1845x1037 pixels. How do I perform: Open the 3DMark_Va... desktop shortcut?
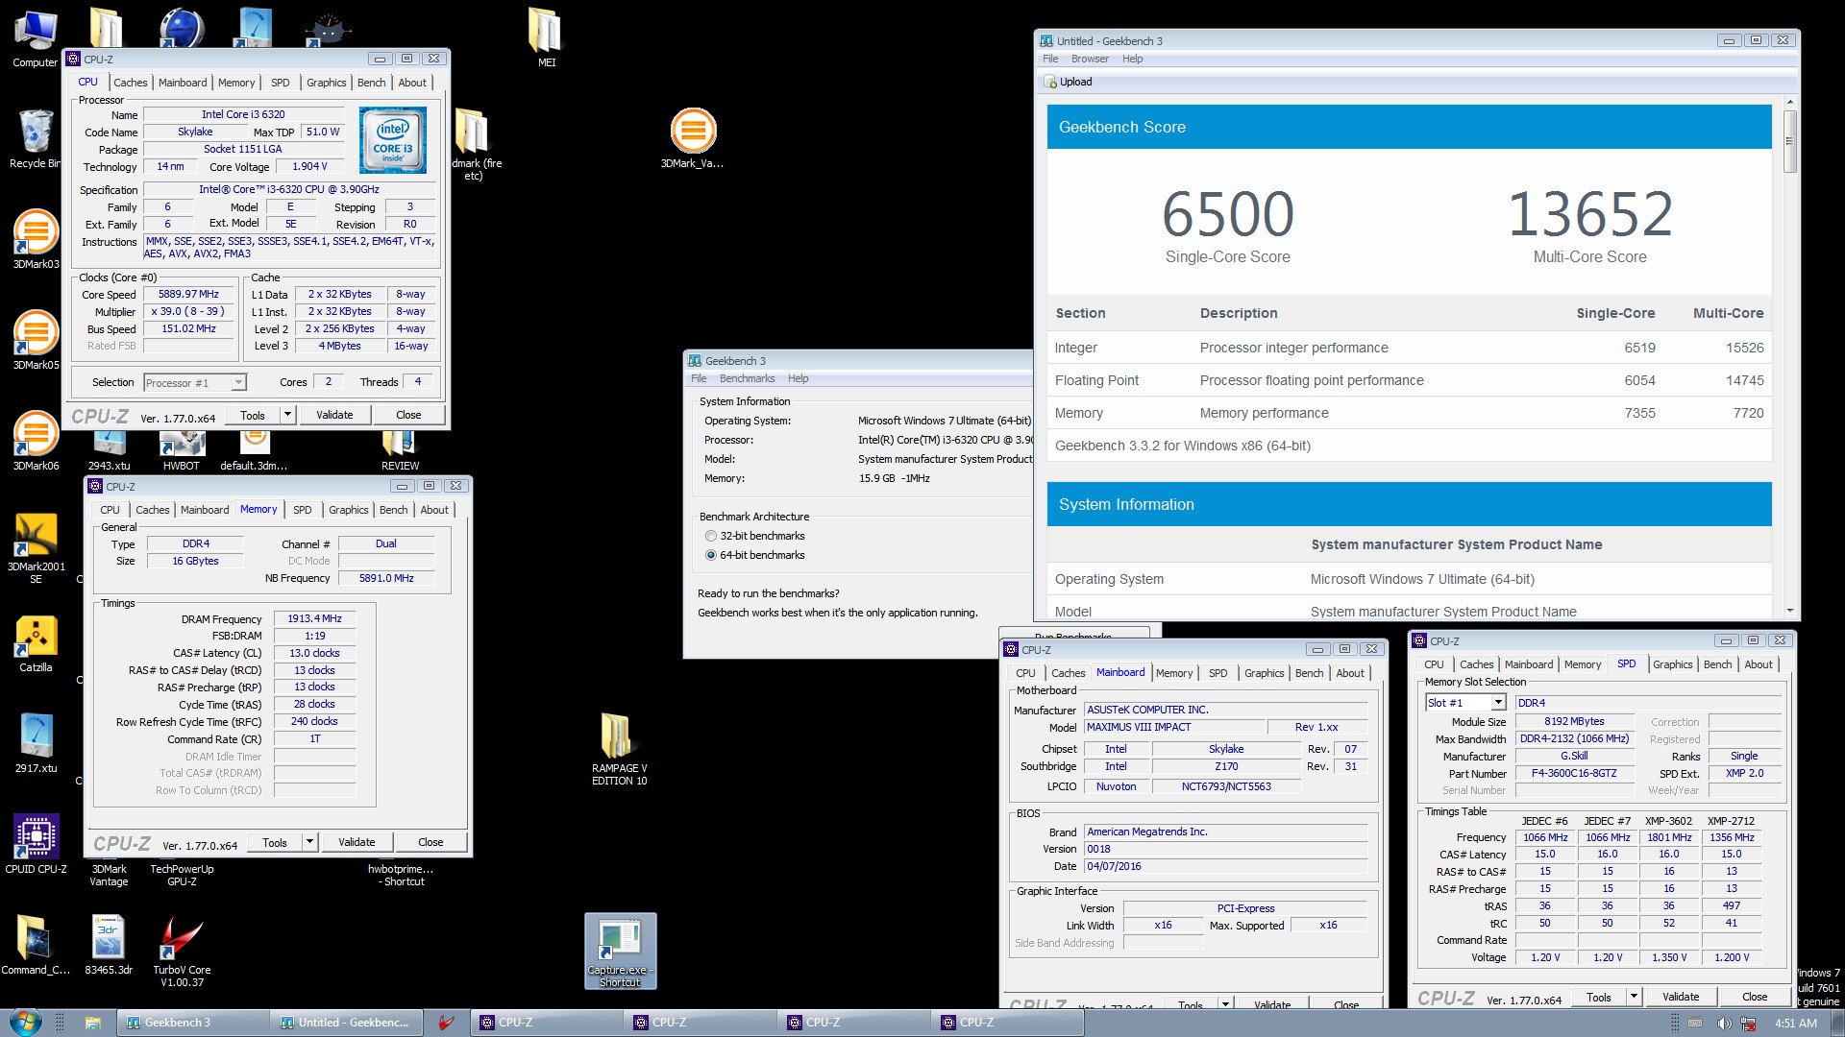pyautogui.click(x=692, y=139)
